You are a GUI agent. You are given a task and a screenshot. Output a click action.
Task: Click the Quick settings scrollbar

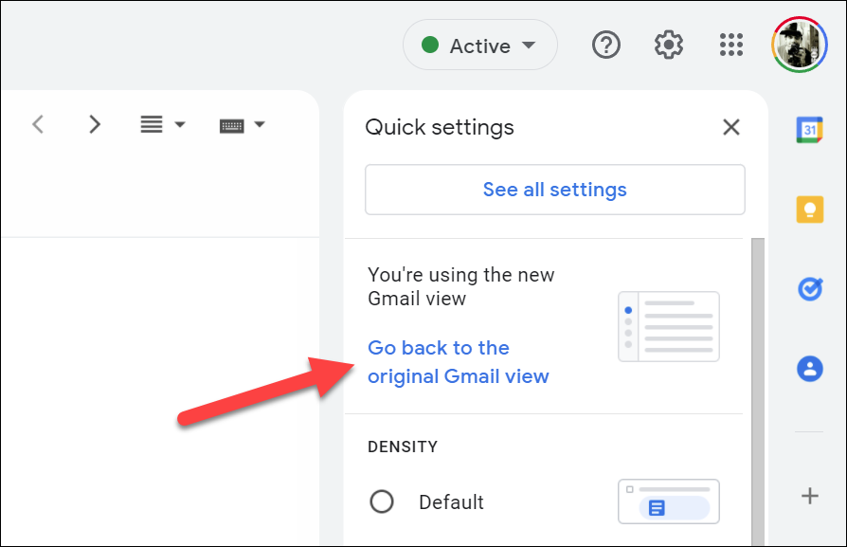[758, 392]
